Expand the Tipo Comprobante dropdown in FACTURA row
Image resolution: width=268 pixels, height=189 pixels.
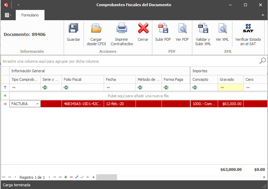[x=37, y=104]
